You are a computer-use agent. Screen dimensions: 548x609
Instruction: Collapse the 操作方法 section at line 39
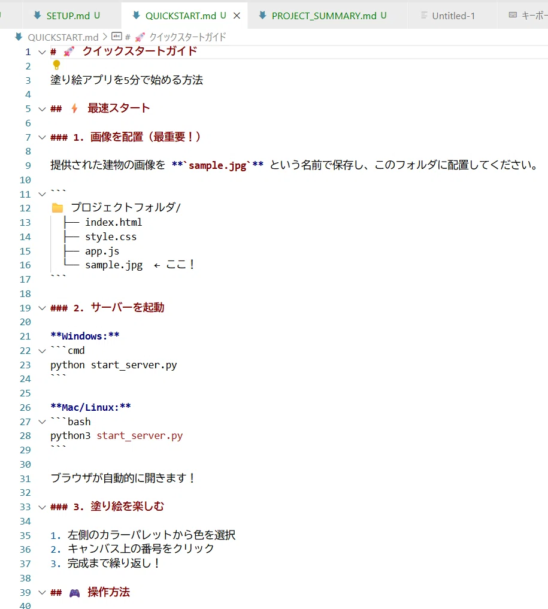coord(42,593)
